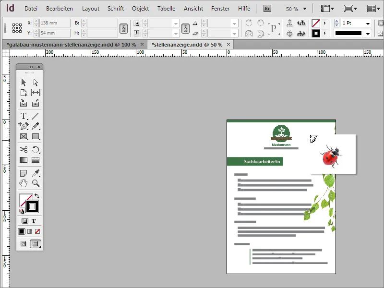The image size is (384, 288).
Task: Select the Page tool
Action: pyautogui.click(x=24, y=93)
